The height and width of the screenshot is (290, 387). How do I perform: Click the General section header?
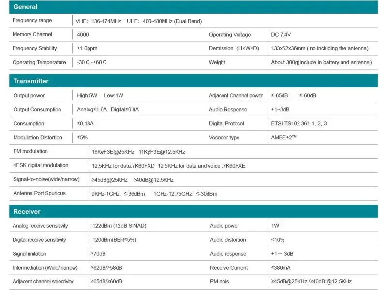[x=193, y=7]
